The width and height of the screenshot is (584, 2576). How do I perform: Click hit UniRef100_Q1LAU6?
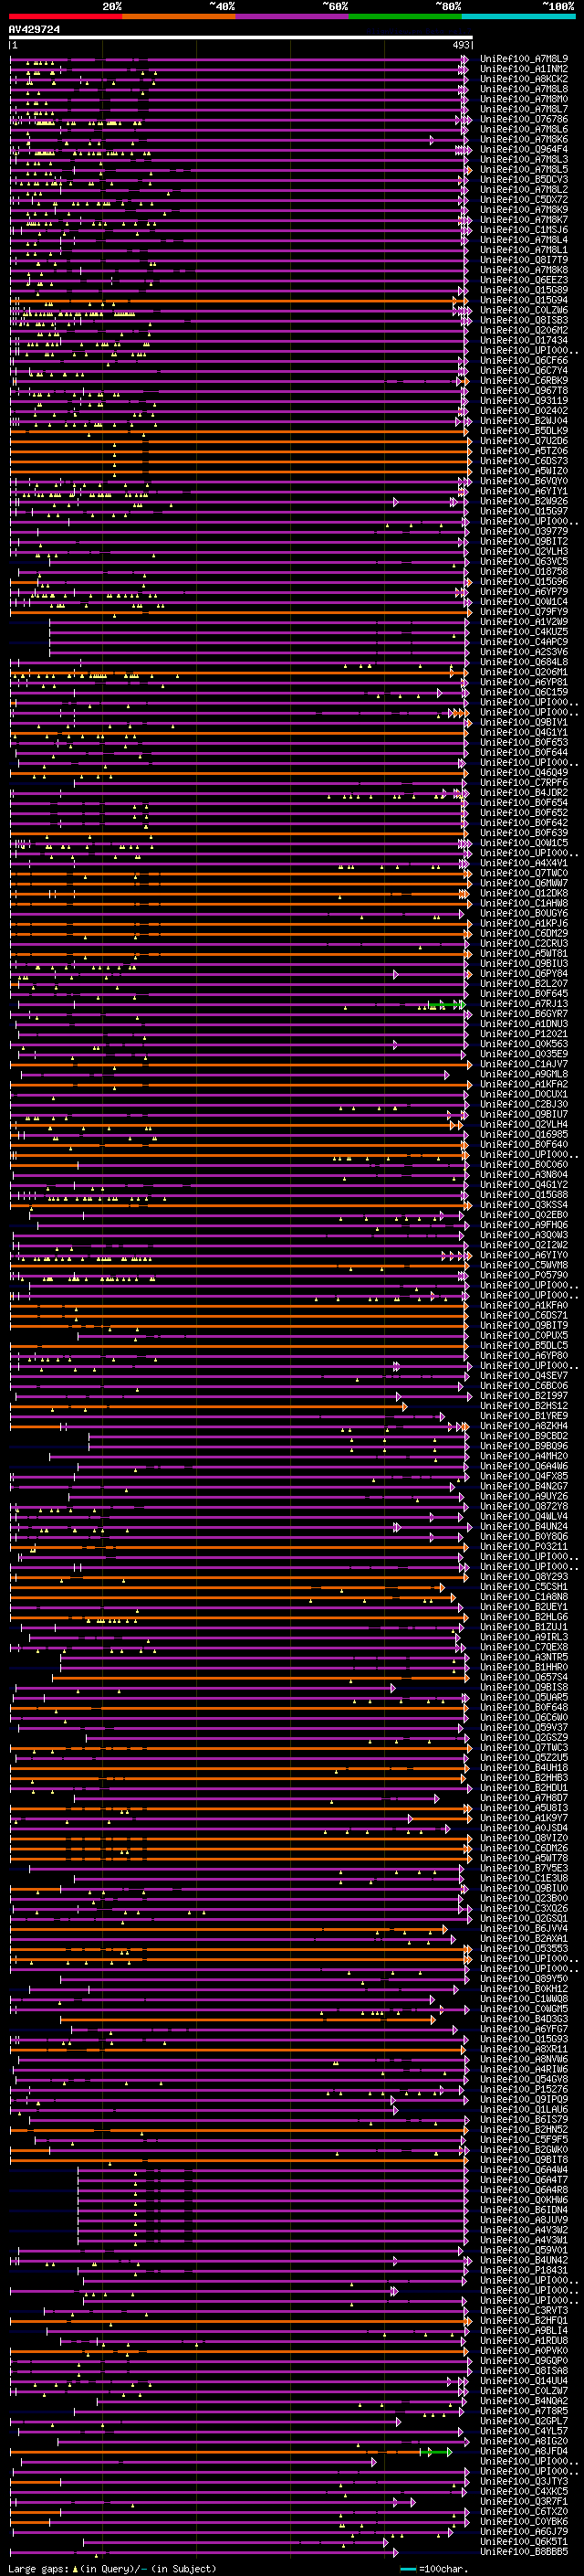pyautogui.click(x=524, y=2110)
